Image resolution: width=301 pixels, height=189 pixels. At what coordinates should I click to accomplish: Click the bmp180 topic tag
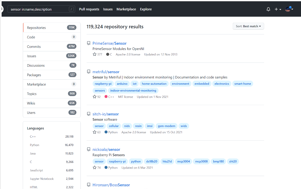click(x=218, y=161)
